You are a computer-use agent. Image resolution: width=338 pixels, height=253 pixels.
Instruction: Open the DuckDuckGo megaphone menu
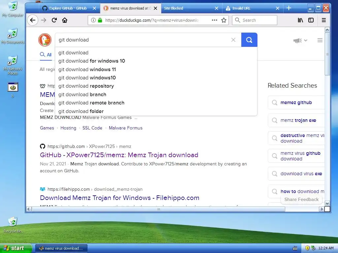(300, 40)
